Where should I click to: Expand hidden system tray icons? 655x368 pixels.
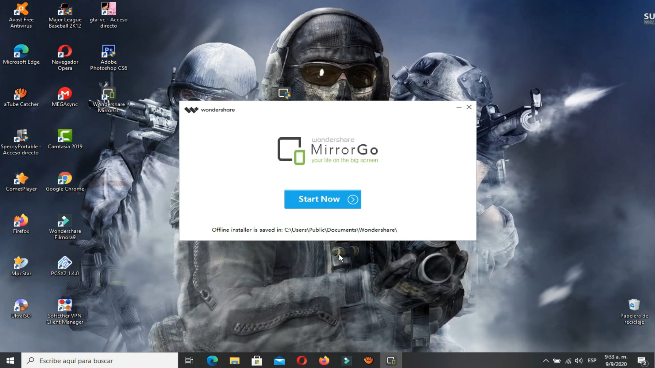(545, 361)
